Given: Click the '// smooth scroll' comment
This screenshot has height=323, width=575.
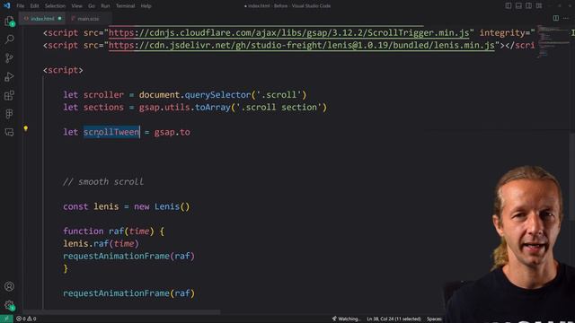Looking at the screenshot, I should click(103, 181).
